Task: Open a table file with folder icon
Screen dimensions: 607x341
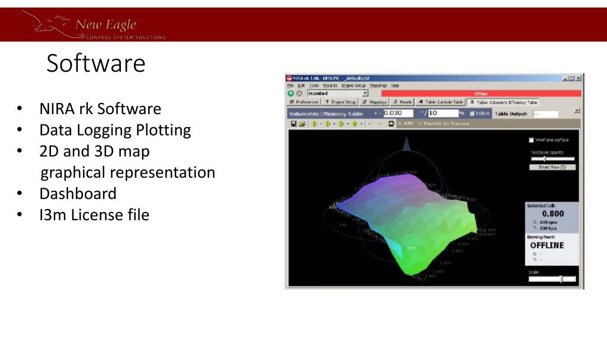Action: 302,124
